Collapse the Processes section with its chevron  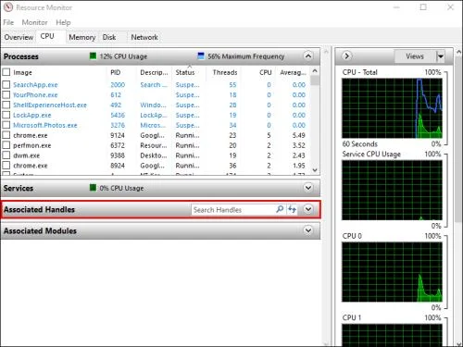coord(308,56)
